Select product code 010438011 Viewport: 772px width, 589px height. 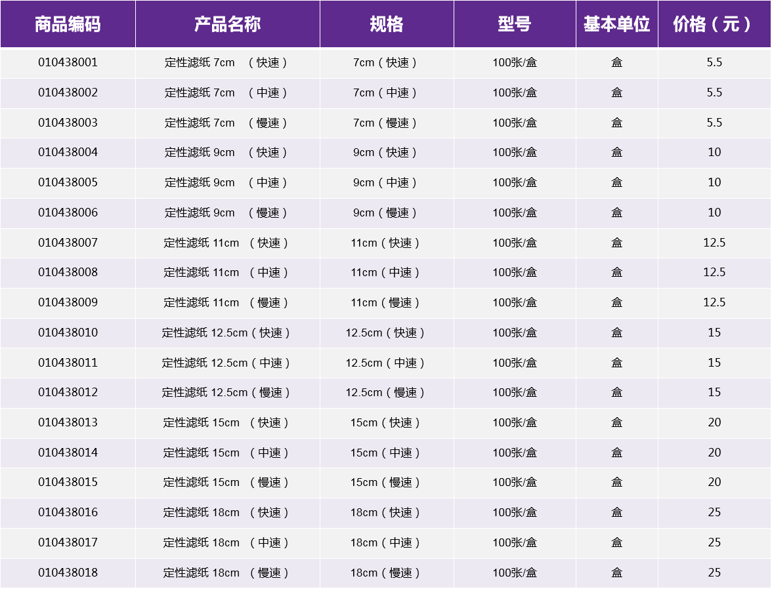click(x=68, y=363)
